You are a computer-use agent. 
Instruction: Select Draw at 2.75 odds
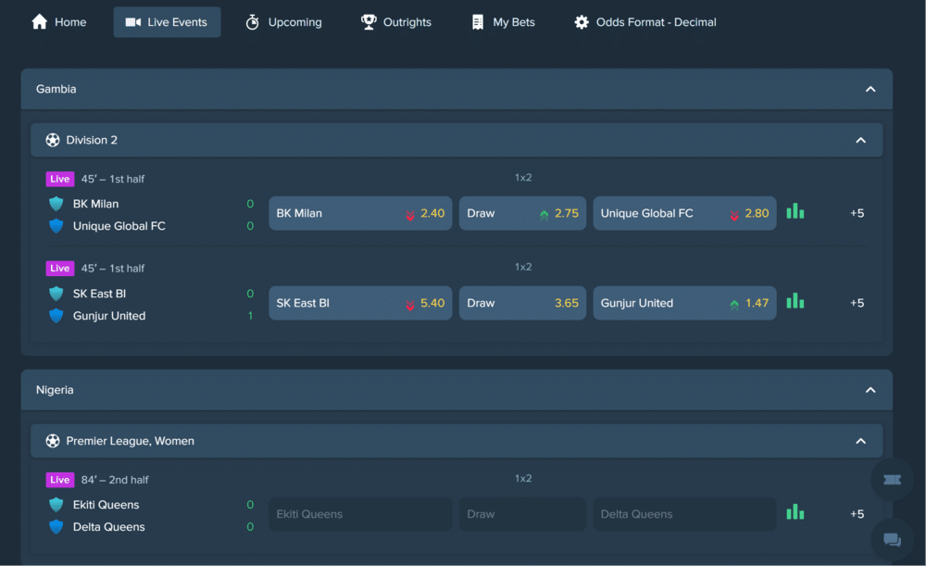[x=522, y=213]
